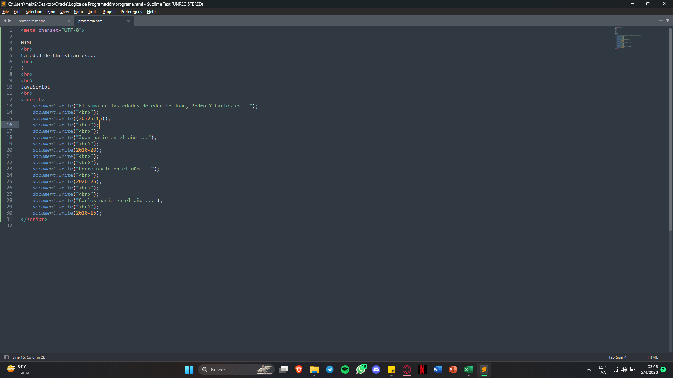This screenshot has height=378, width=673.
Task: Click the (20+25+15) expression
Action: coord(90,119)
